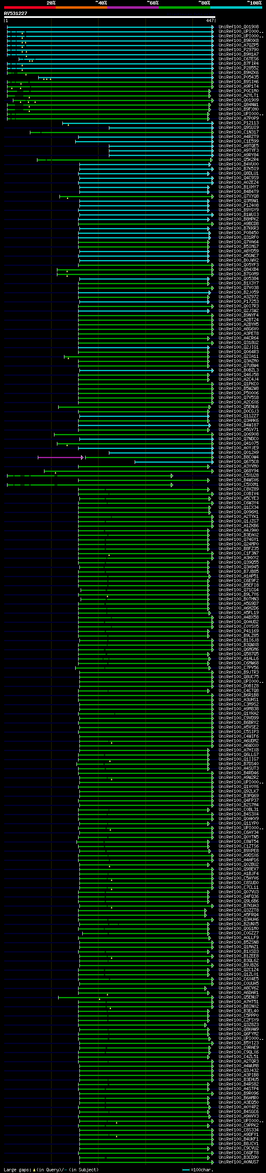Viewport: 266px width, 1173px height.
Task: Choose hit UniRef100_A4RZT9
Action: (238, 136)
